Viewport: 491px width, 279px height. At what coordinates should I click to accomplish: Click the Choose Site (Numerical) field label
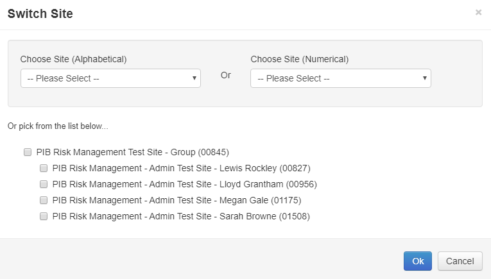300,59
